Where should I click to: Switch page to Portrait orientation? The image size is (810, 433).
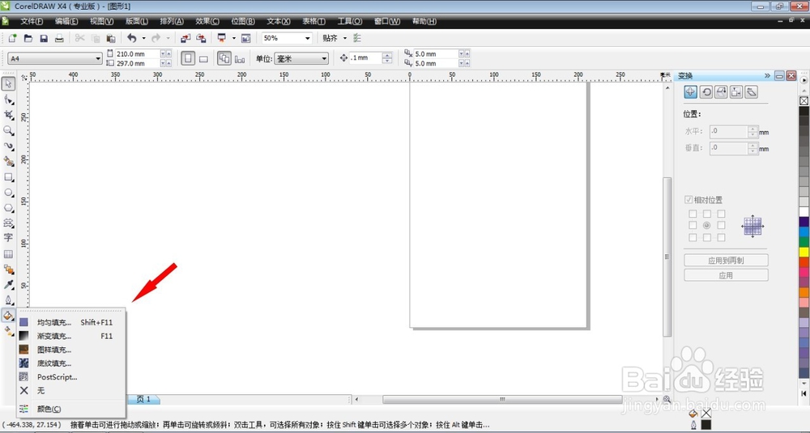[x=188, y=58]
